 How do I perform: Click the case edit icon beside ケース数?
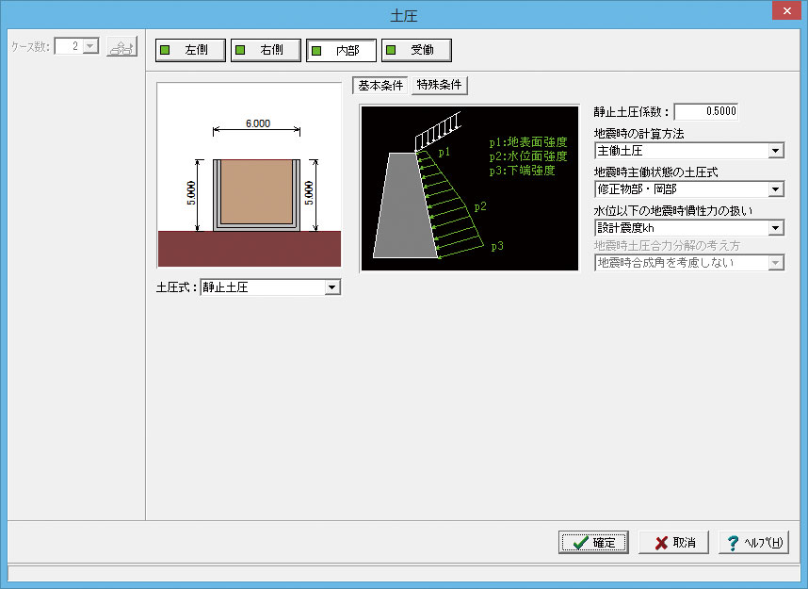coord(121,47)
